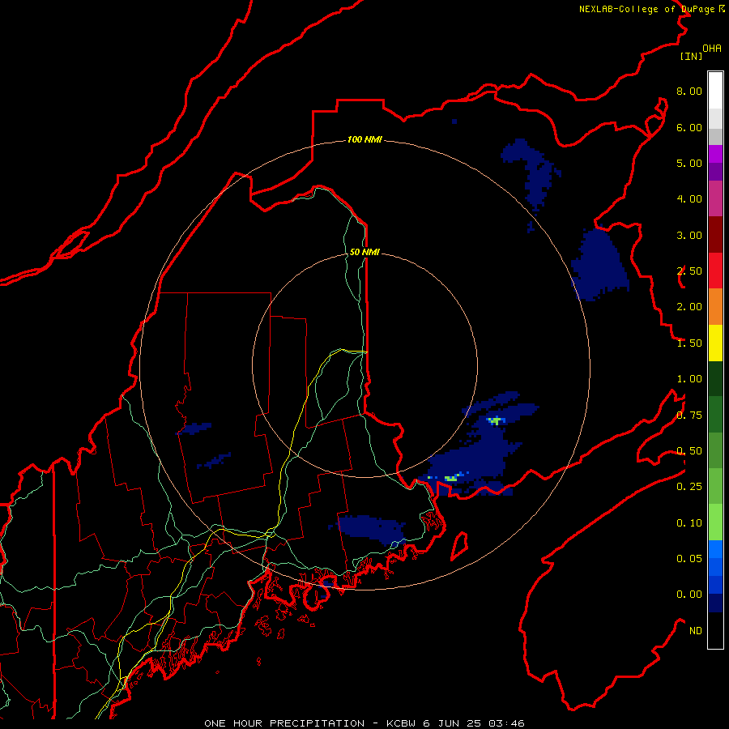Click the 0.05 legend value
This screenshot has height=729, width=729.
click(x=689, y=559)
